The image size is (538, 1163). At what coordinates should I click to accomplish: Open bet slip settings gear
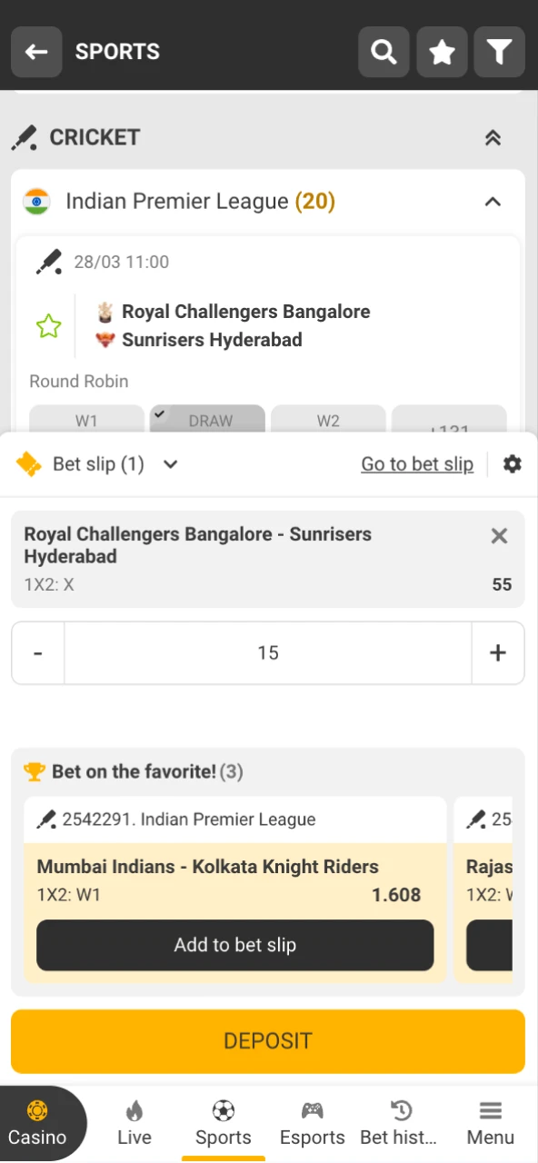513,463
